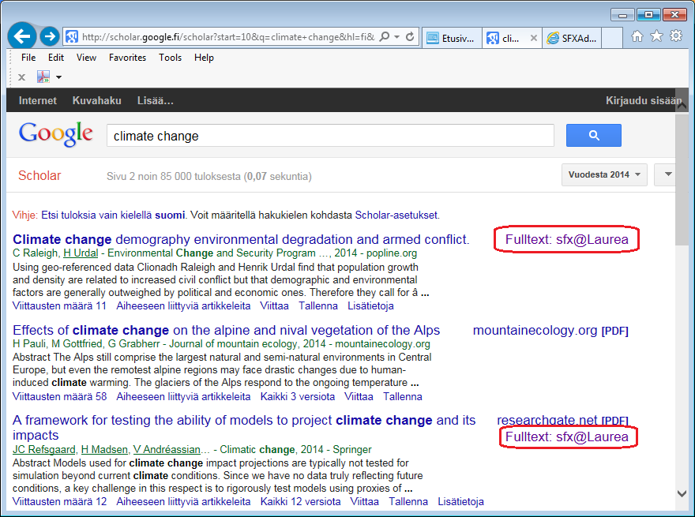Open the Home icon in the browser toolbar
Screen dimensions: 695x517
(x=637, y=36)
